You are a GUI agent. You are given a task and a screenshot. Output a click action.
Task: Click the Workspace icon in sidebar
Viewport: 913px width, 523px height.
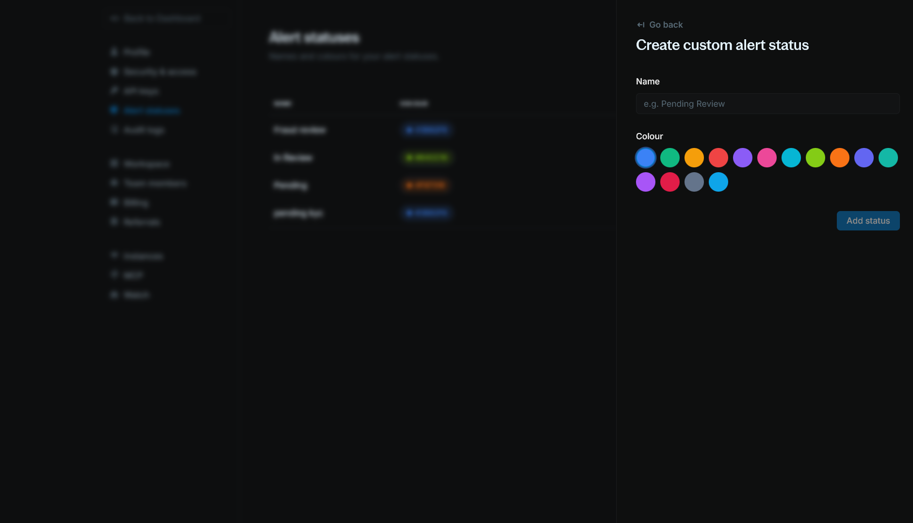tap(114, 163)
